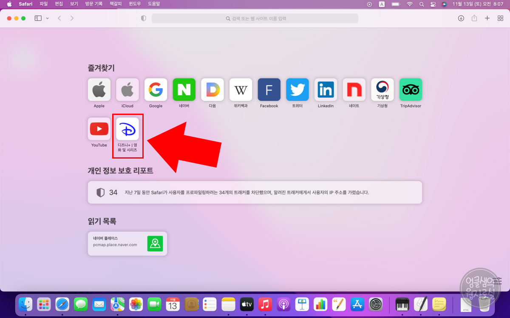
Task: Open the 윈도우 (Window) menu
Action: pos(135,4)
